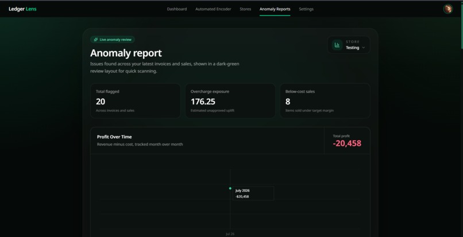Screen dimensions: 463x237
Task: Select the Below-cost sales card
Action: [325, 100]
